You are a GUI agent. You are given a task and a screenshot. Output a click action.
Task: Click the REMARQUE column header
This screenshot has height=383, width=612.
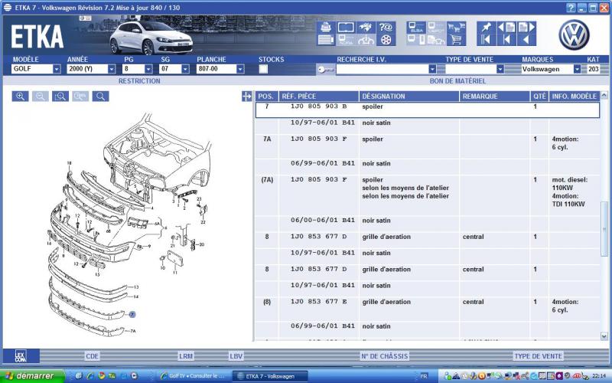[494, 97]
